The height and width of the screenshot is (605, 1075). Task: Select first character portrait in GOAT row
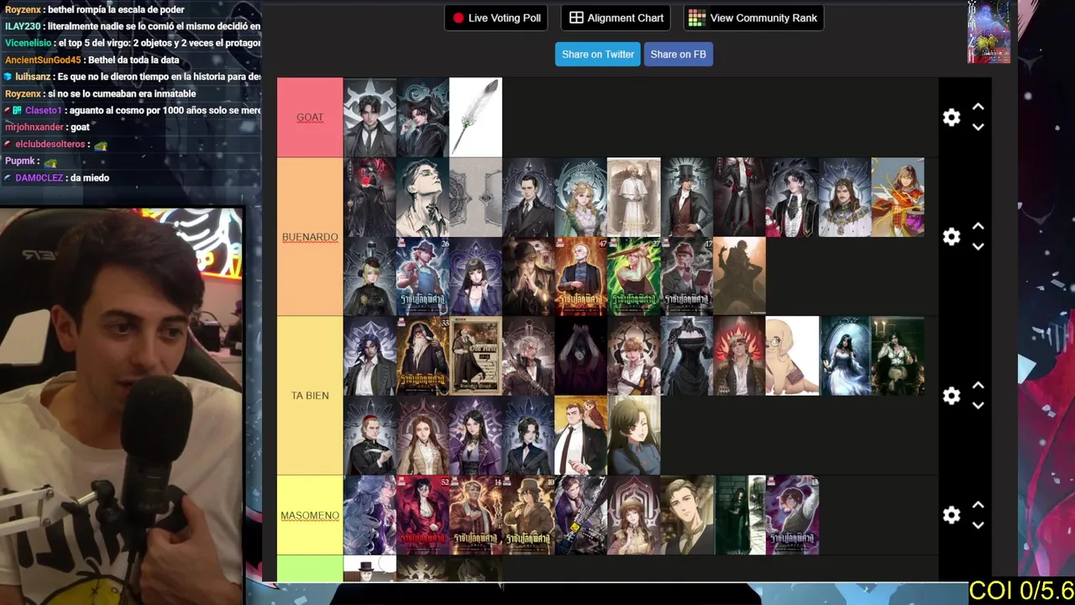point(370,118)
